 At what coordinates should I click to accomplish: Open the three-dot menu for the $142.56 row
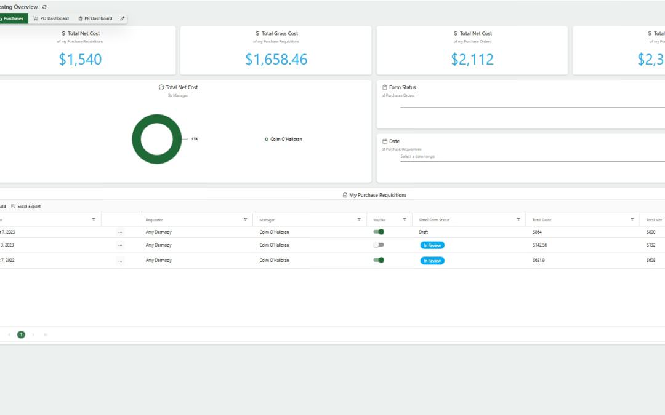119,245
